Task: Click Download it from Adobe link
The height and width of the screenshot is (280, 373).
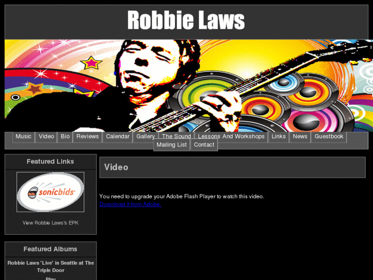Action: click(x=130, y=204)
